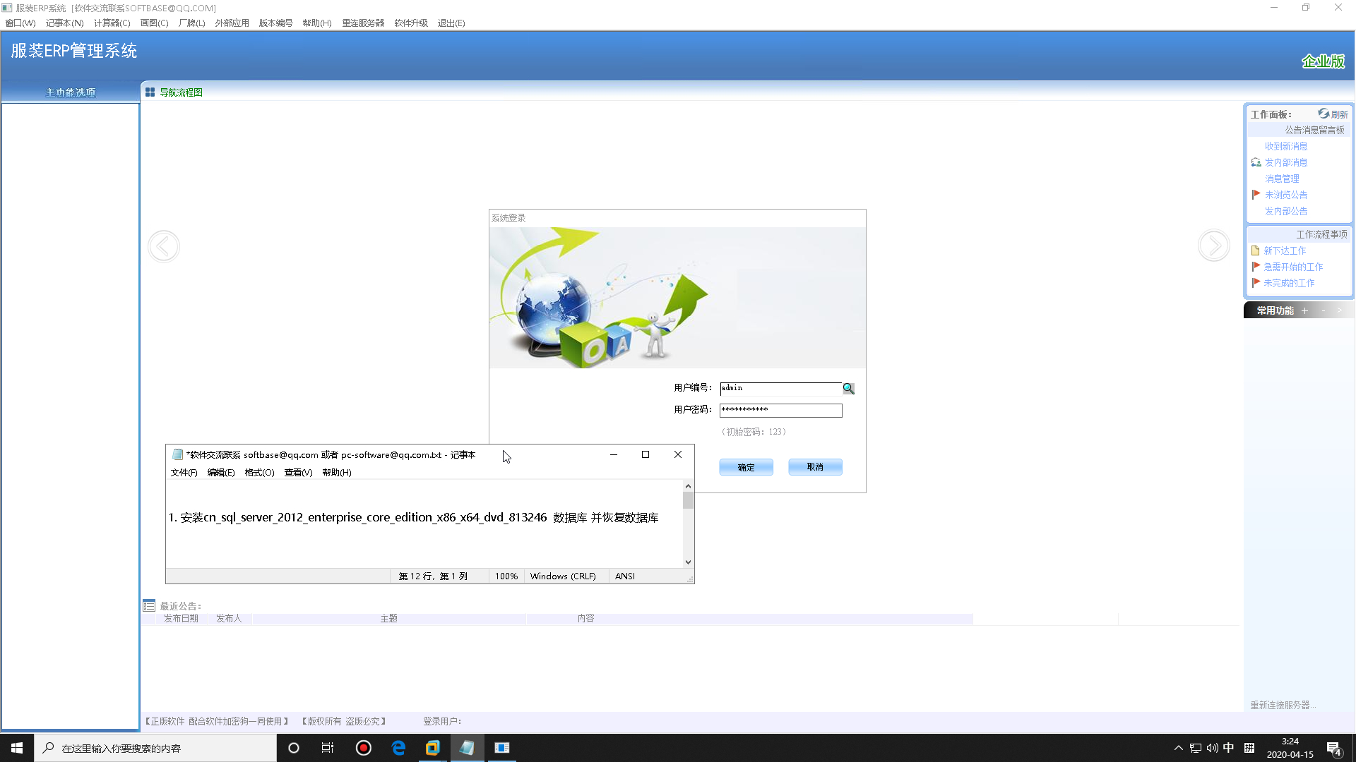This screenshot has width=1356, height=762.
Task: Click the 取消 button in the login dialog
Action: pyautogui.click(x=815, y=467)
